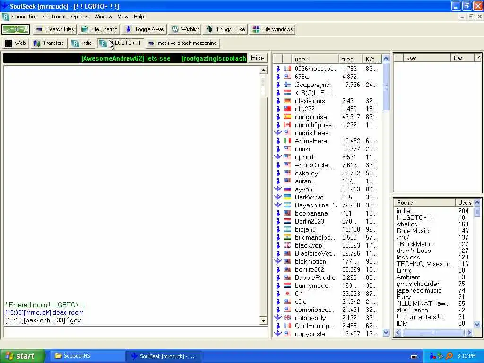The height and width of the screenshot is (363, 484).
Task: Open the Help! menu
Action: [139, 17]
